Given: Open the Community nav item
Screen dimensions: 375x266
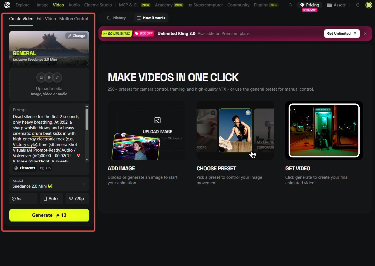Looking at the screenshot, I should [x=238, y=5].
